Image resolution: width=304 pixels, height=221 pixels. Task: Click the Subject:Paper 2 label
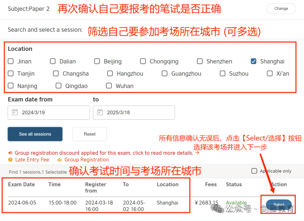28,9
